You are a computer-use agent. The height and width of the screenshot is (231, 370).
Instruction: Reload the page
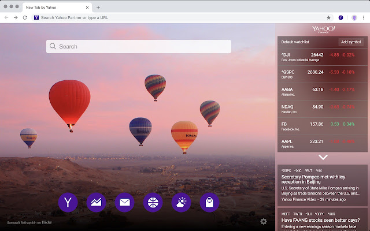click(x=25, y=18)
